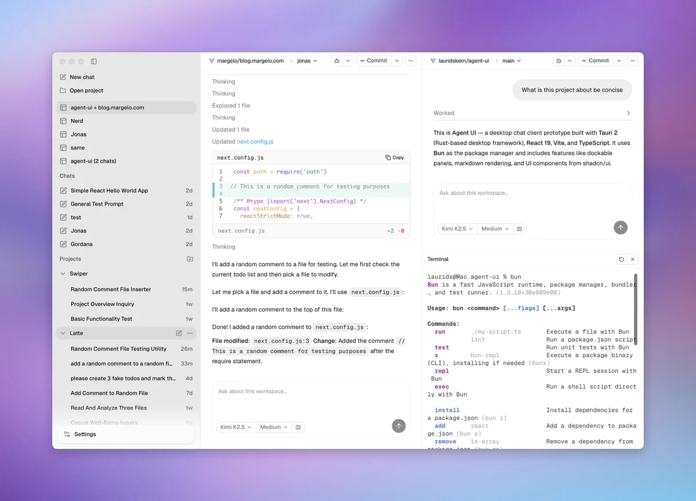Open the Kimi K2.5 model dropdown in left chat

point(236,427)
